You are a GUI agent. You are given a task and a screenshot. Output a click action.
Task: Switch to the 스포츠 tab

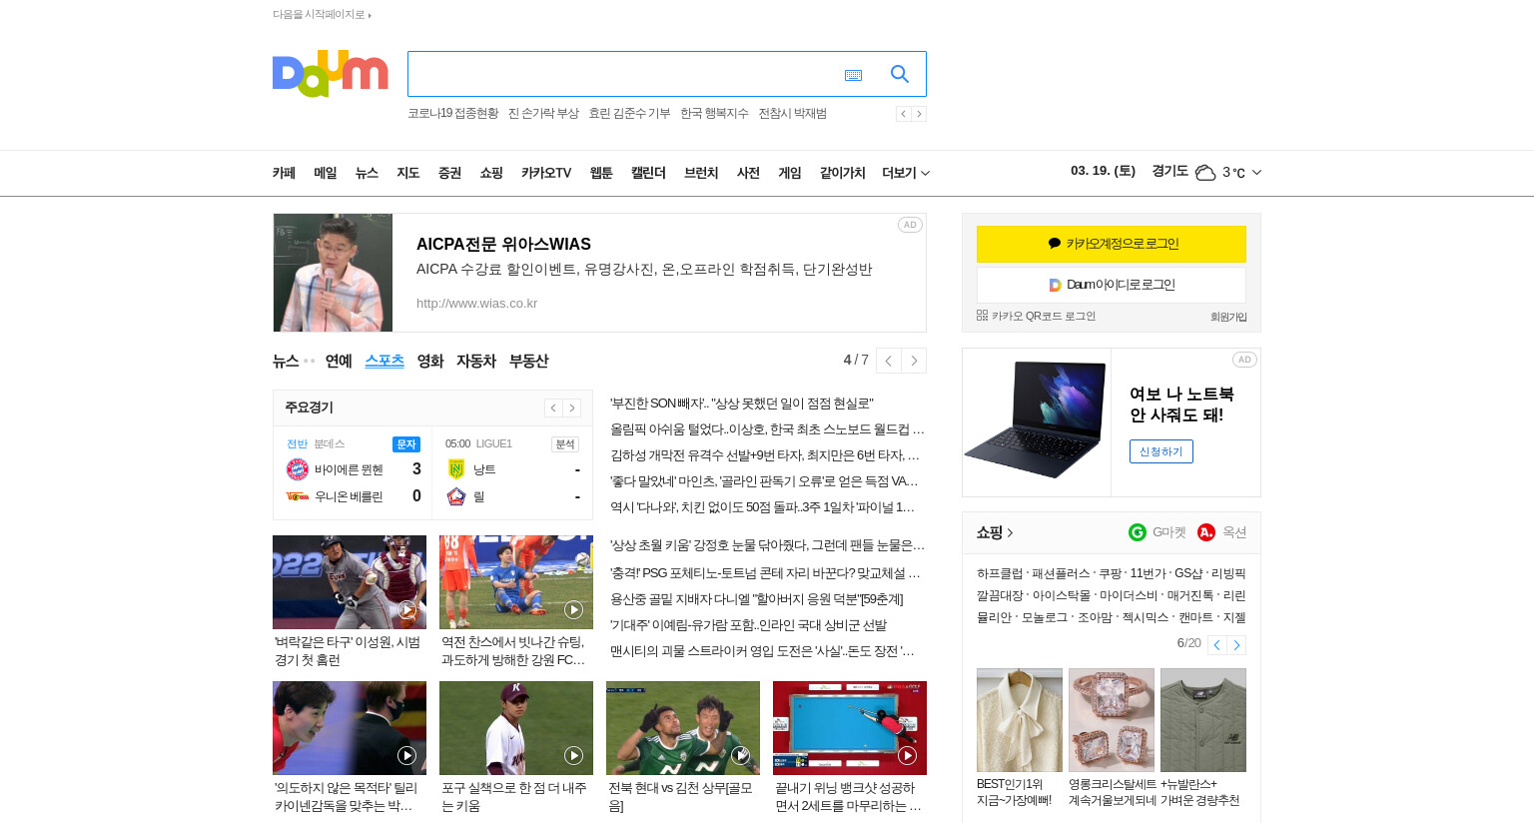(x=384, y=361)
